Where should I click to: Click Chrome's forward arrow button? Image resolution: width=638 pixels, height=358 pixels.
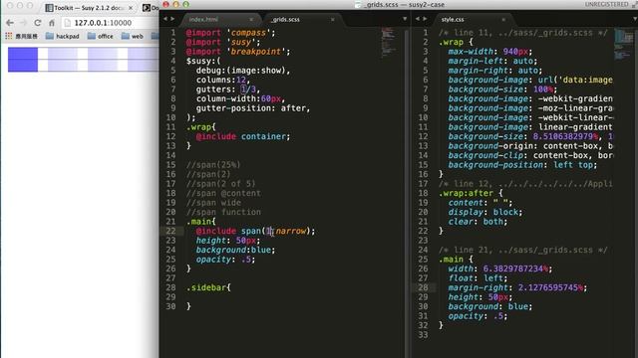tap(24, 23)
